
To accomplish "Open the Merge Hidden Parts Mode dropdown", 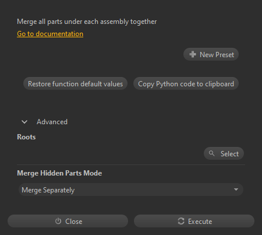I will [131, 190].
